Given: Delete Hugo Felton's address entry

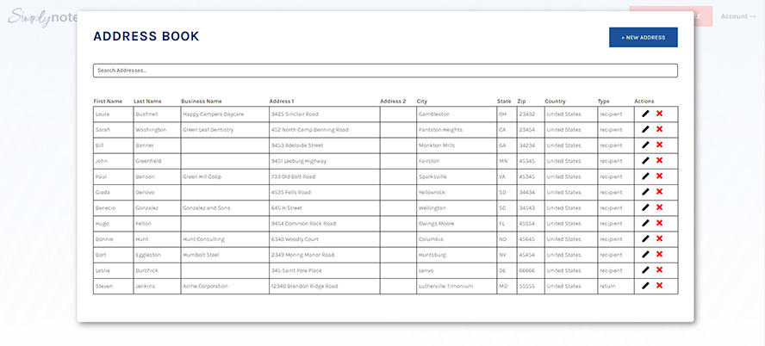Looking at the screenshot, I should [659, 223].
